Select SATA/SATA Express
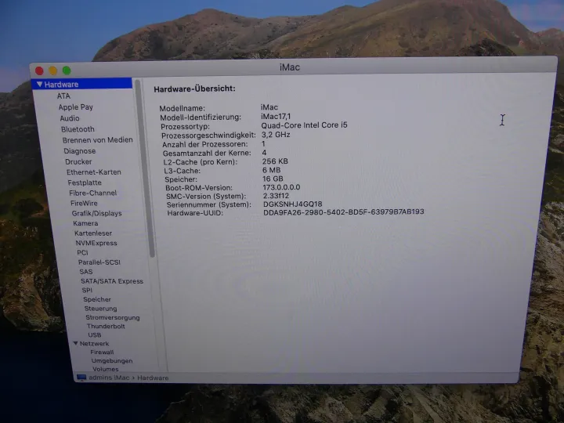564x423 pixels. click(x=112, y=281)
